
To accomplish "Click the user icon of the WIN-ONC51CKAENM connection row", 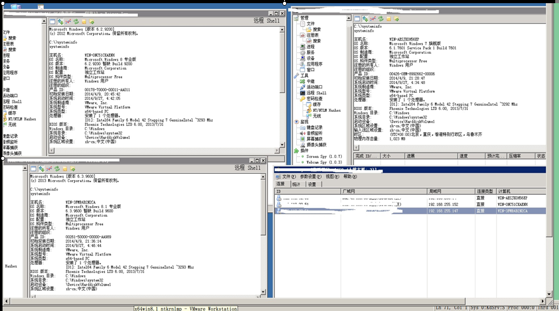I will (x=279, y=204).
